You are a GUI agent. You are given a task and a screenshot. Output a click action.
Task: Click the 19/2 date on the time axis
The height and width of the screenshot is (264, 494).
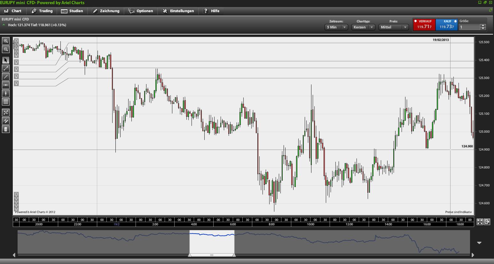(x=116, y=224)
